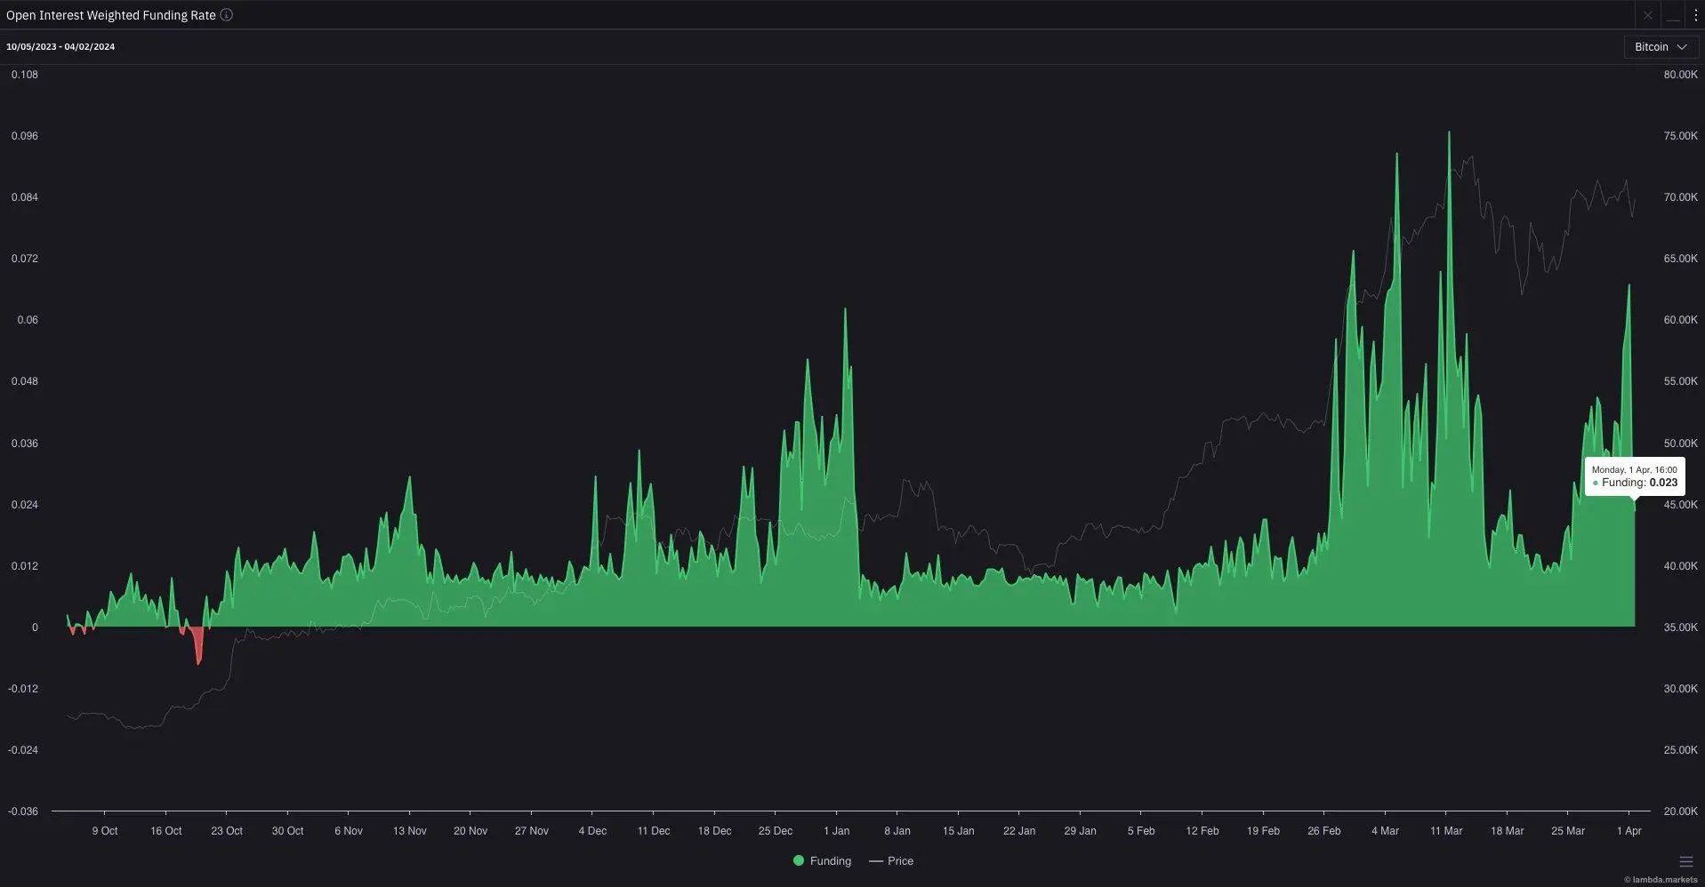Select the green Funding legend dot
Screen dimensions: 1705x887
[x=798, y=861]
